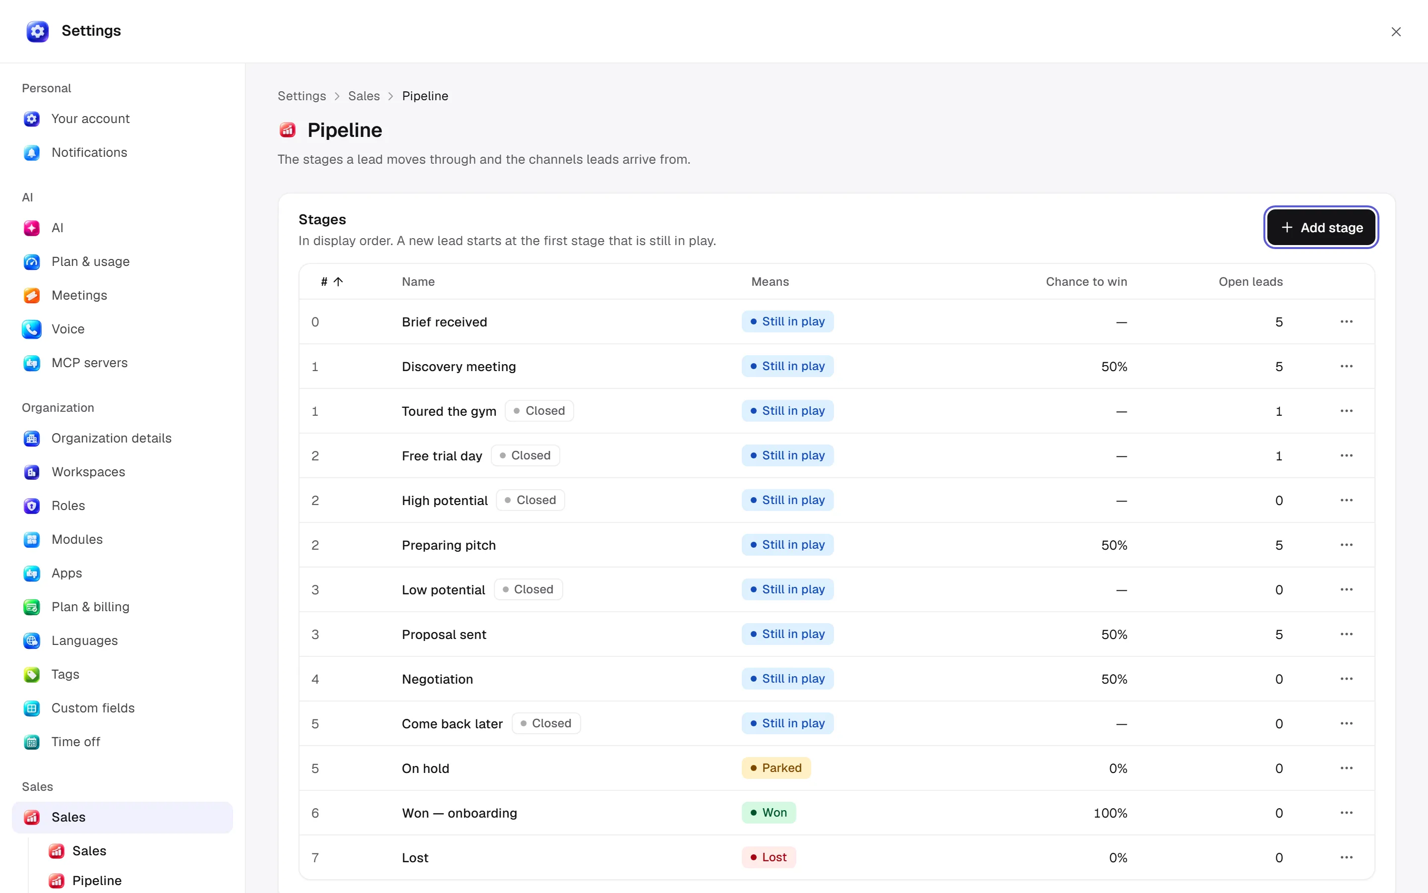Image resolution: width=1428 pixels, height=893 pixels.
Task: Click Settings in the breadcrumb
Action: tap(301, 96)
